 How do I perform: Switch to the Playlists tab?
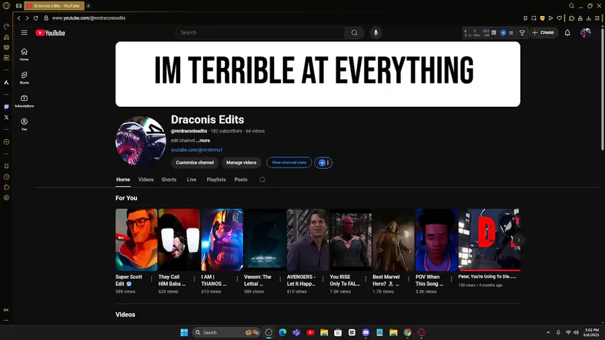[216, 179]
